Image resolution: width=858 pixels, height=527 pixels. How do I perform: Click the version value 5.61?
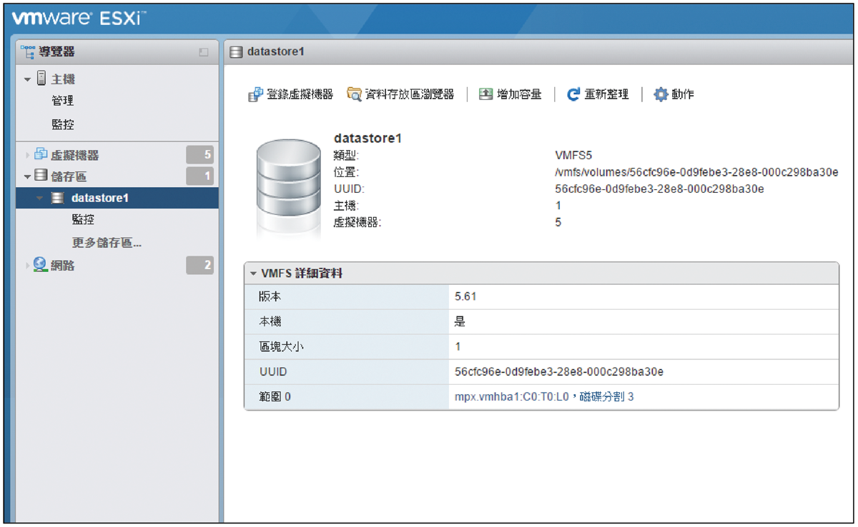click(465, 296)
